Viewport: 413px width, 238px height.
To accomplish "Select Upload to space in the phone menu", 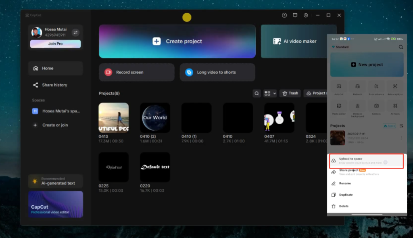I will pyautogui.click(x=366, y=161).
